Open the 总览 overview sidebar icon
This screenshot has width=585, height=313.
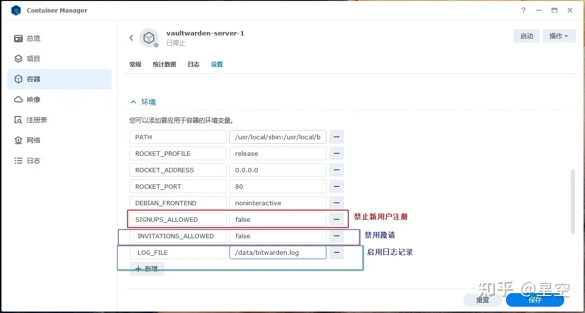[18, 38]
